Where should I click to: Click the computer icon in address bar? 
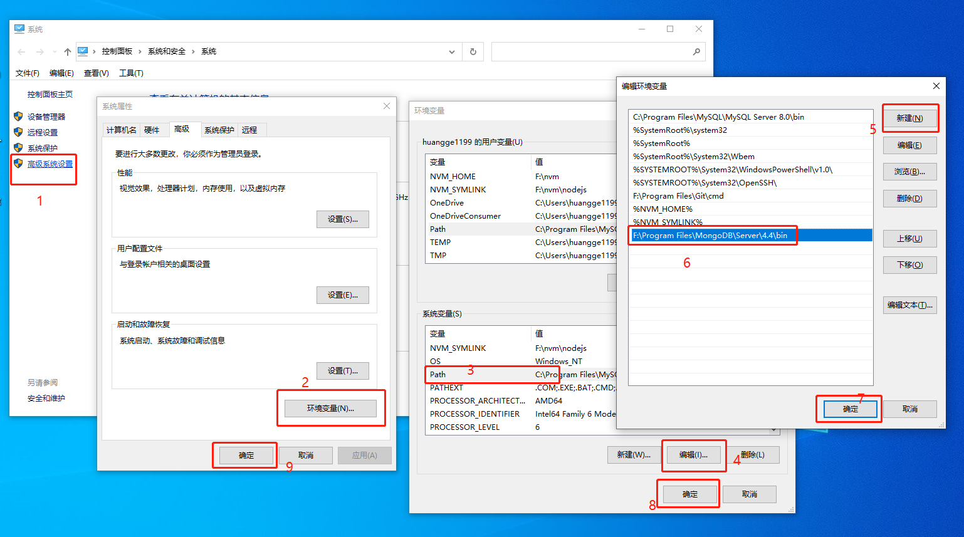[x=83, y=51]
